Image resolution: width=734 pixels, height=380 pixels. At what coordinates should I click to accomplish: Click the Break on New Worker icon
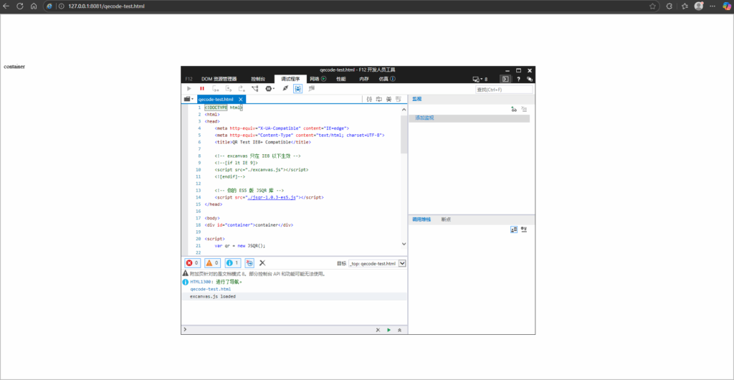tap(254, 89)
